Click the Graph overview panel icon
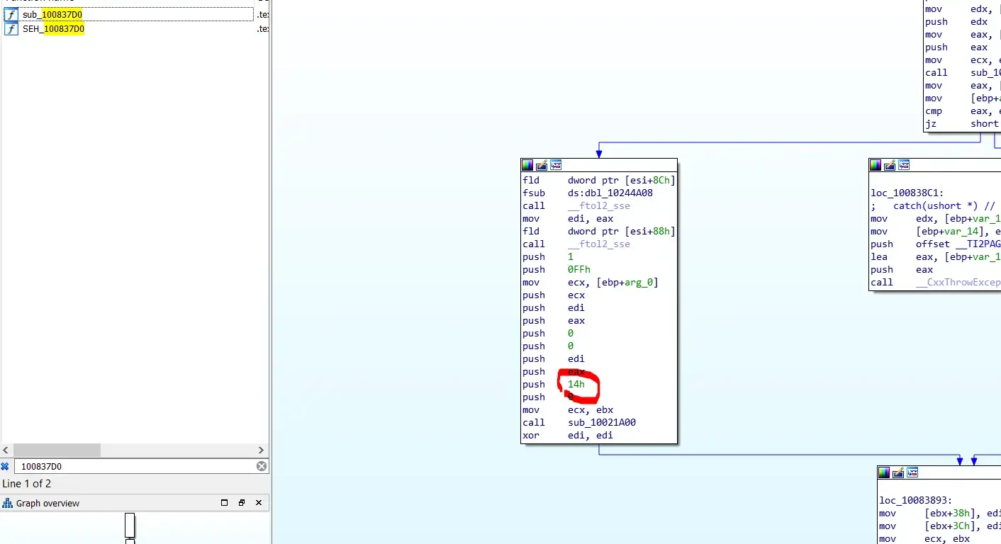Image resolution: width=1001 pixels, height=544 pixels. pyautogui.click(x=8, y=503)
